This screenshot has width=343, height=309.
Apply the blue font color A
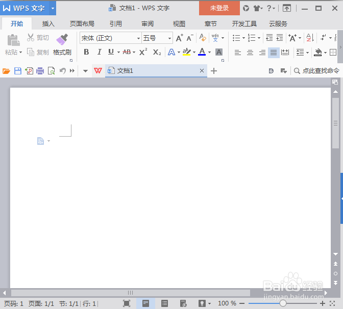[202, 52]
